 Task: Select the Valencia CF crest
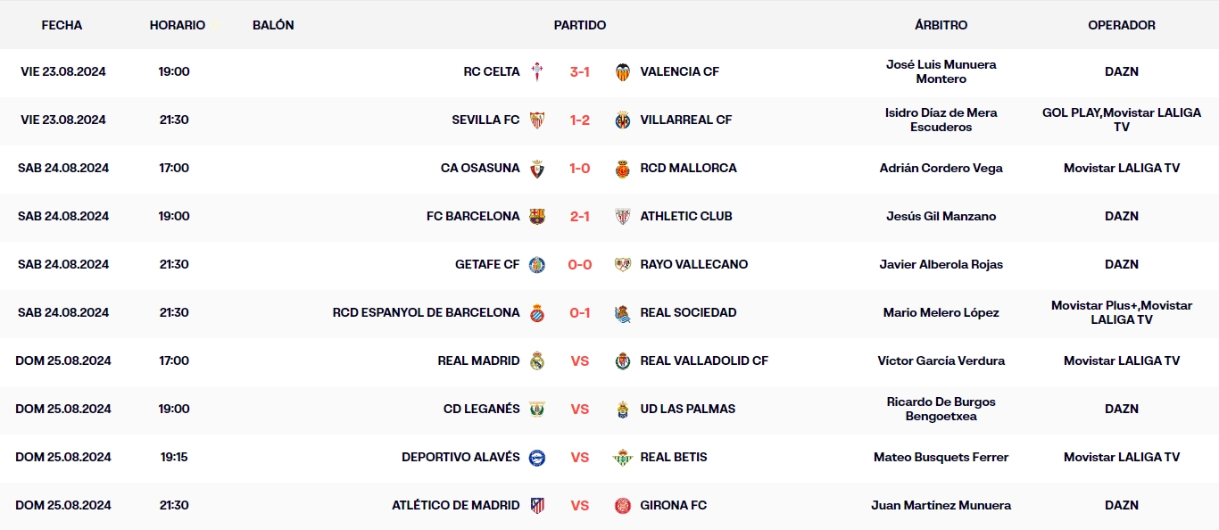(x=625, y=71)
